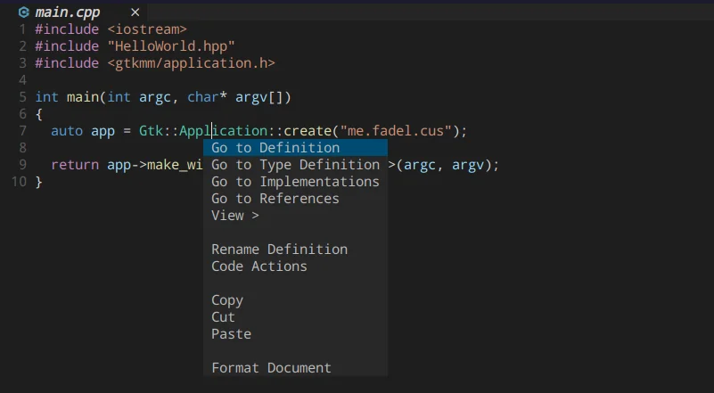Viewport: 714px width, 393px height.
Task: Click the create method call
Action: 308,131
